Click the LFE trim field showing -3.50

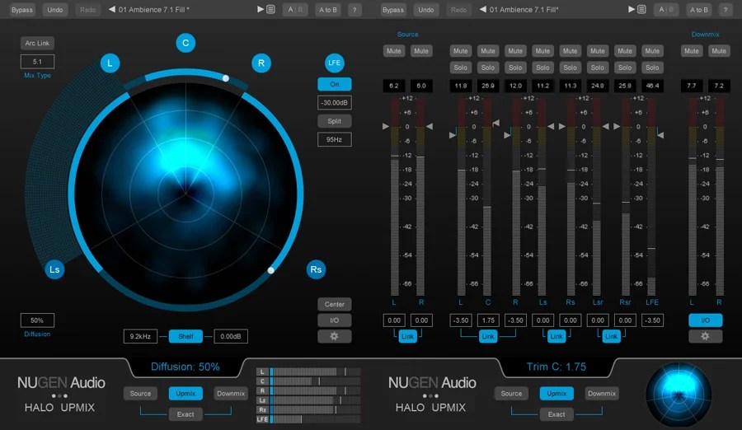pos(652,320)
